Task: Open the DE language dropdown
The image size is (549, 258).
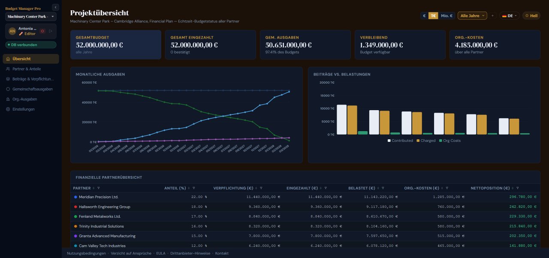Action: (509, 15)
